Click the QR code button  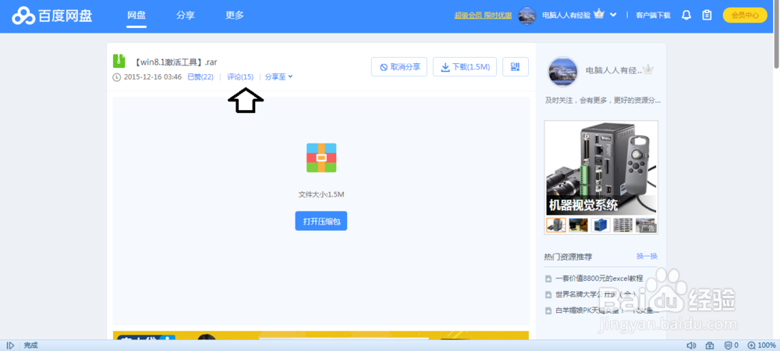516,66
